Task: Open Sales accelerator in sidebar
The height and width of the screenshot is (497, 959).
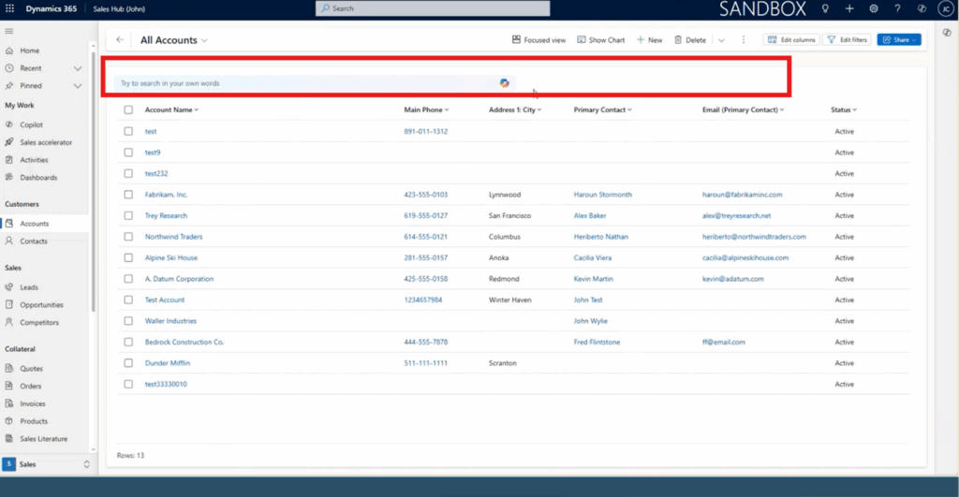Action: [46, 142]
